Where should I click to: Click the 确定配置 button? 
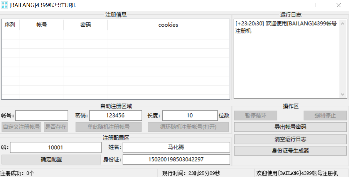pyautogui.click(x=51, y=160)
